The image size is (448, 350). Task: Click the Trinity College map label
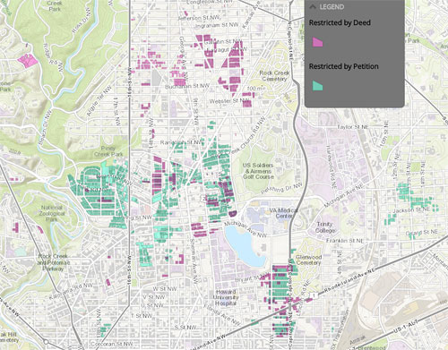tap(325, 227)
